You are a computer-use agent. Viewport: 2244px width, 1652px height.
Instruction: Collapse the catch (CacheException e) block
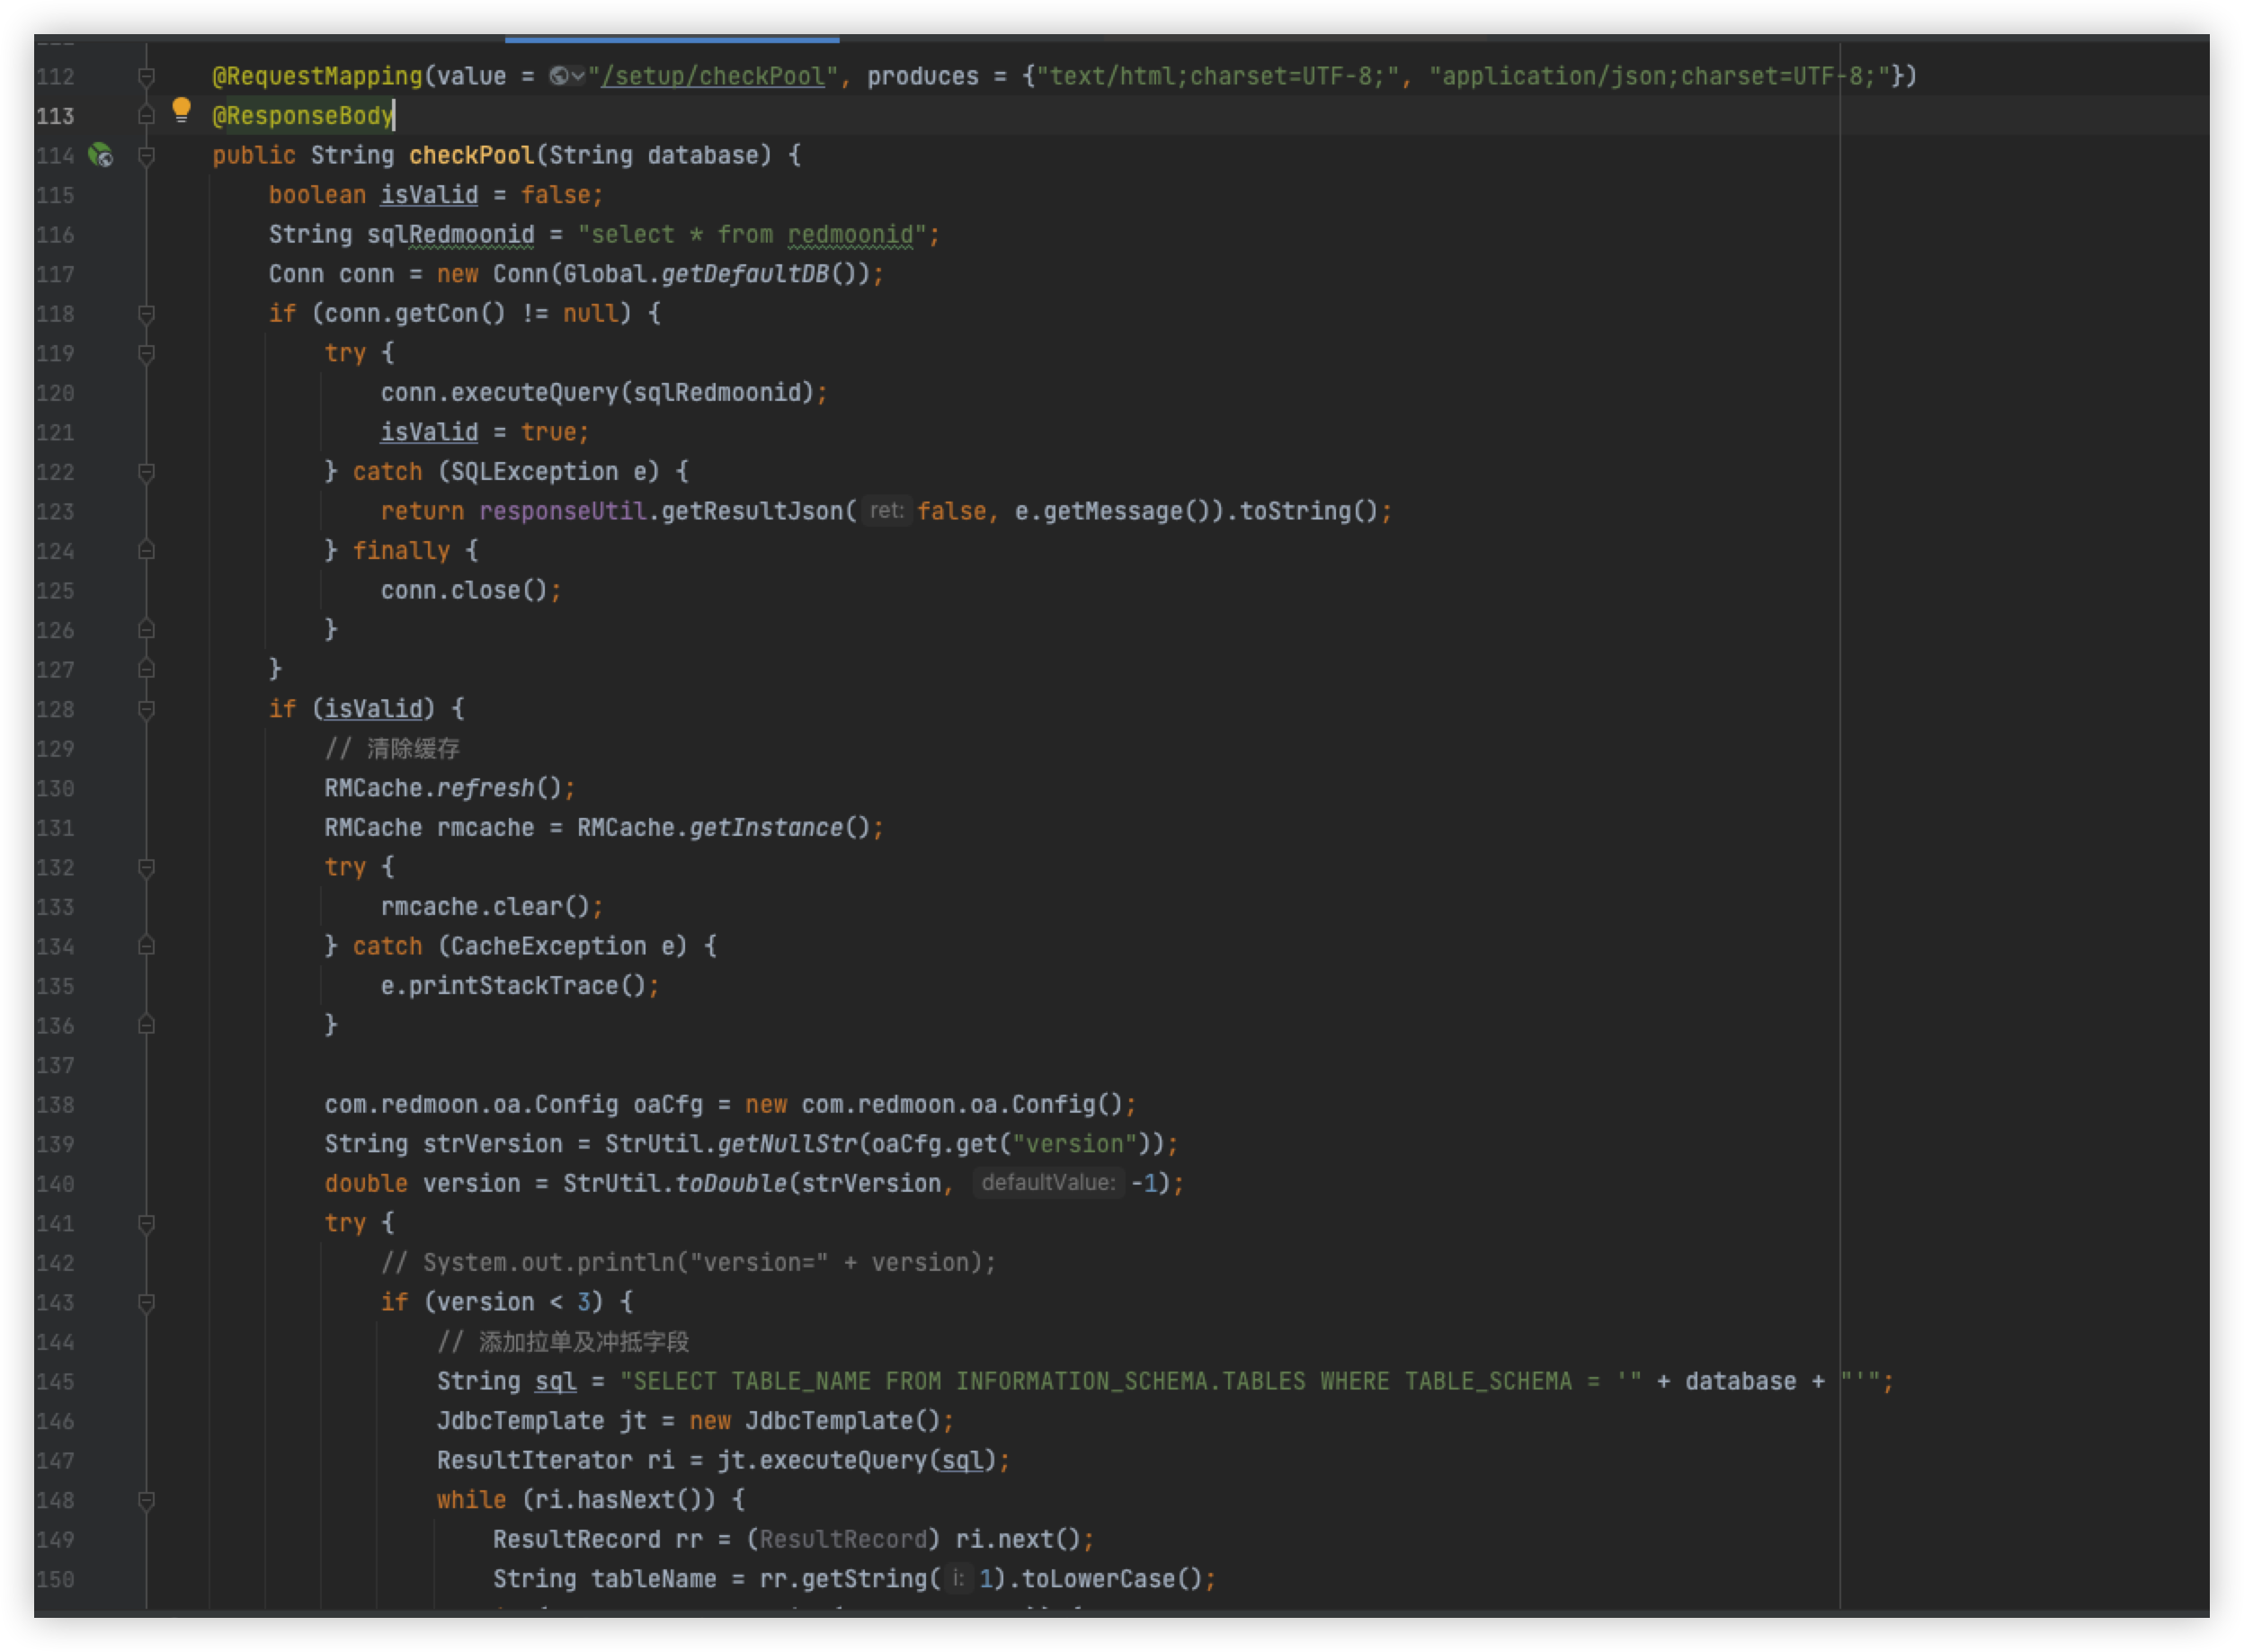pyautogui.click(x=146, y=946)
